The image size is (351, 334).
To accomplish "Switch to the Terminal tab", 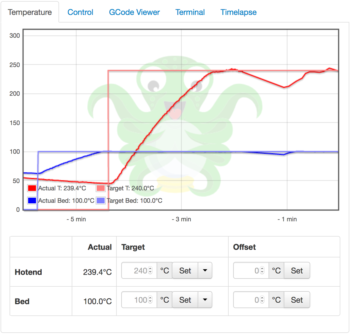I will pyautogui.click(x=190, y=12).
